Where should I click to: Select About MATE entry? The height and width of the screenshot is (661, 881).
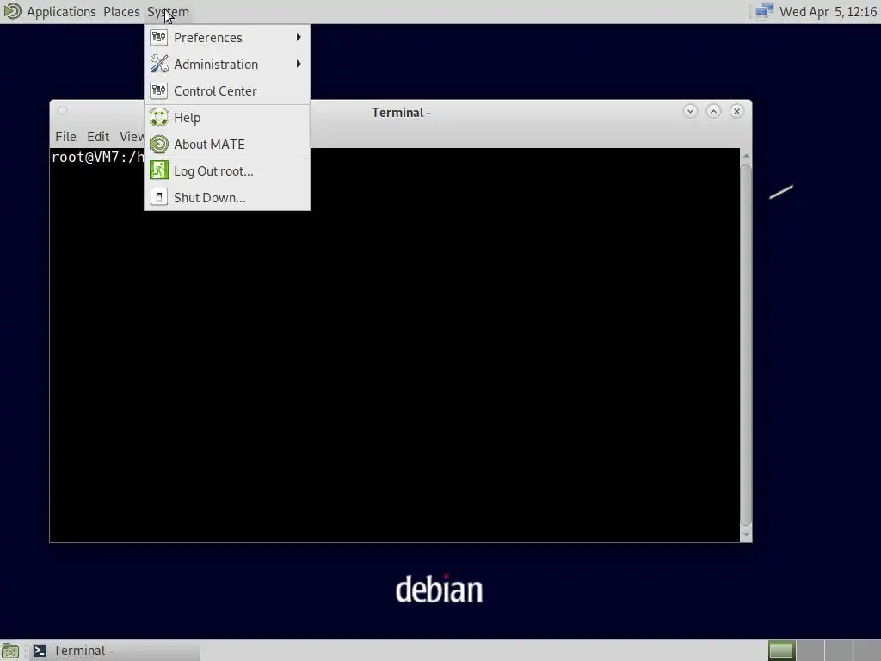227,145
